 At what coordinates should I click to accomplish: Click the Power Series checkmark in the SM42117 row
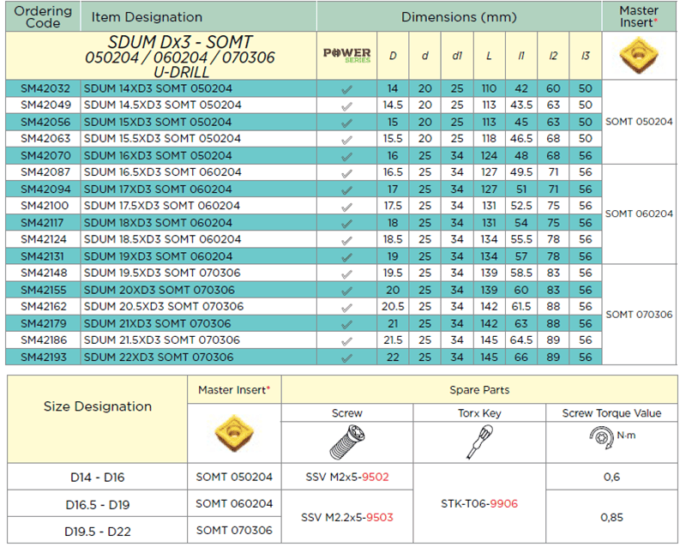coord(346,224)
